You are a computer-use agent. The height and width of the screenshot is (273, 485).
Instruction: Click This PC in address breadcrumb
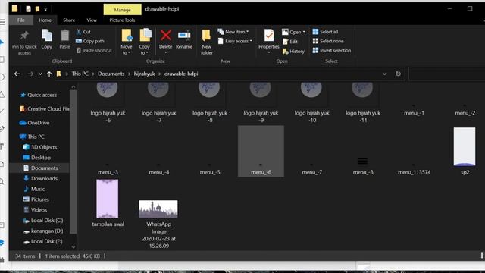pos(80,74)
